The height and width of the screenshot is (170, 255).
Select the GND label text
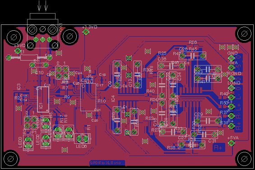click(232, 53)
